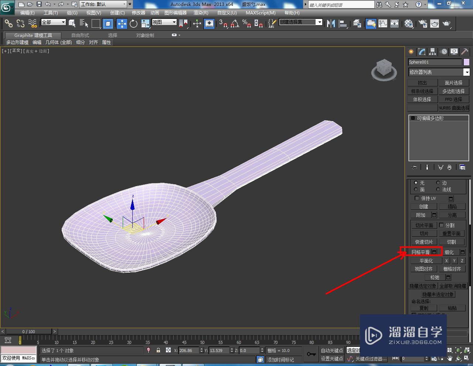Click the 挤出 modifier button

422,83
